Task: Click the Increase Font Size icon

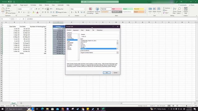Action: [37, 9]
